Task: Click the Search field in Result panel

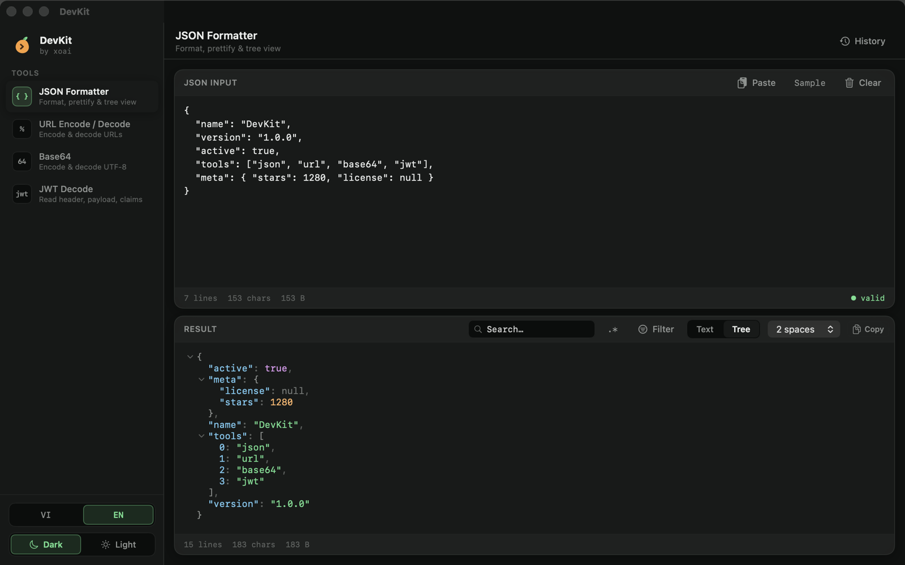Action: pyautogui.click(x=532, y=329)
